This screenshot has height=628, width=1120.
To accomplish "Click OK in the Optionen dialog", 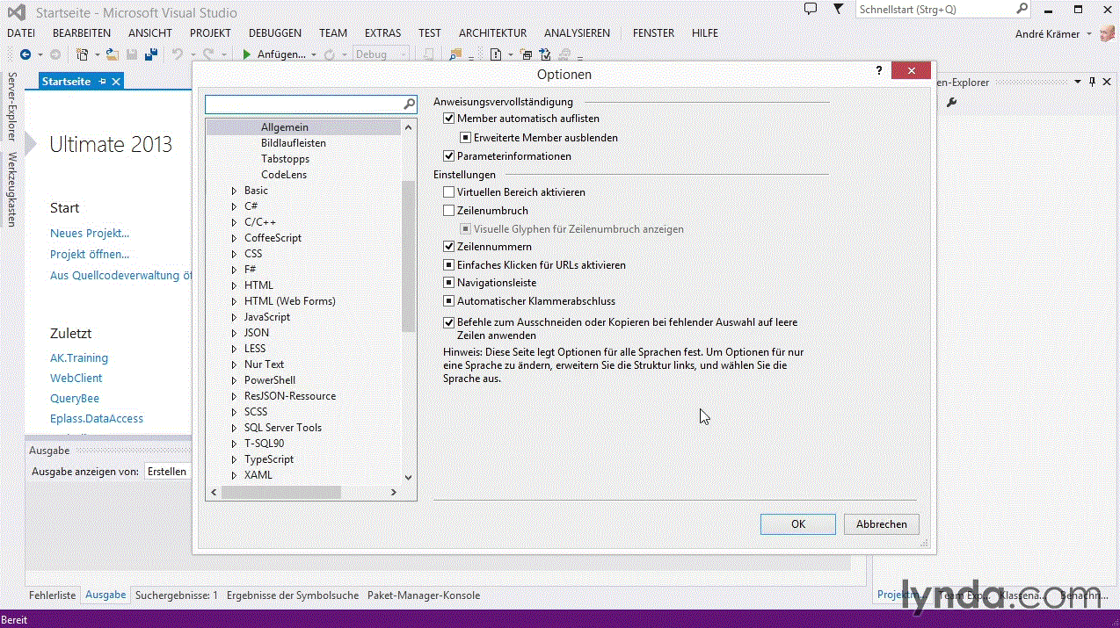I will (798, 524).
